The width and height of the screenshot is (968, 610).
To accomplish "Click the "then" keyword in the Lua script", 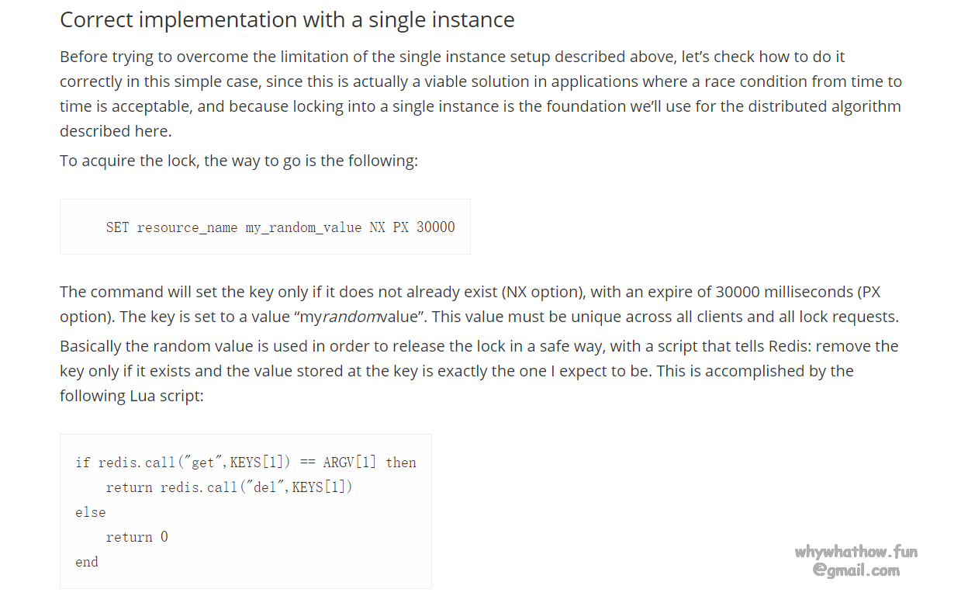I will click(x=401, y=463).
